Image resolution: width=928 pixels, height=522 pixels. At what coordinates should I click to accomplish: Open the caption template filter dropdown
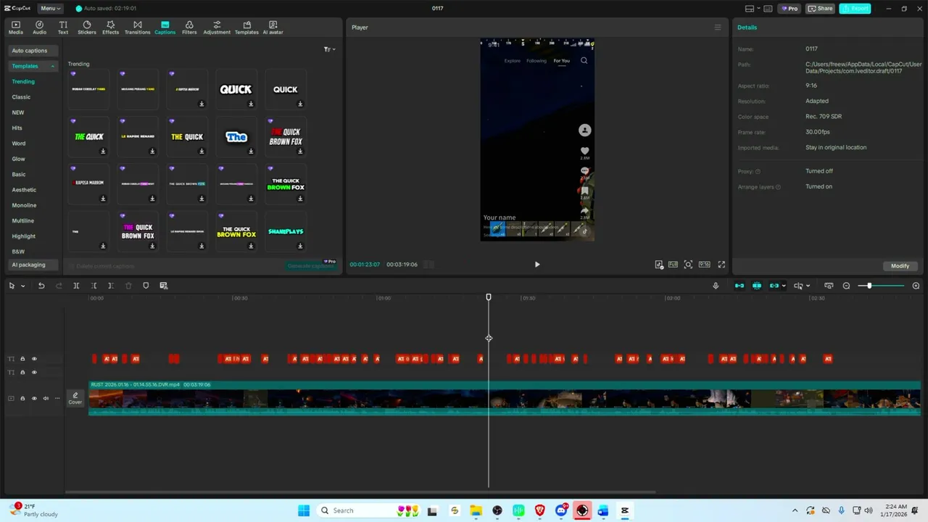pos(329,49)
